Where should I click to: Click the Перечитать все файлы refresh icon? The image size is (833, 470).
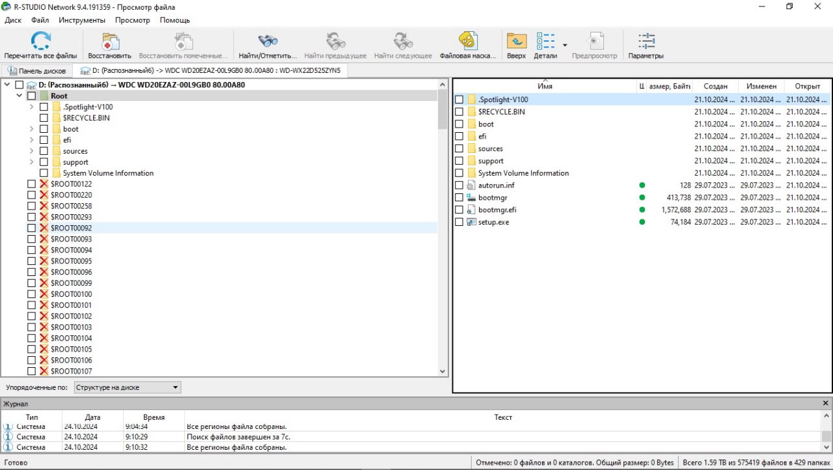(x=40, y=42)
